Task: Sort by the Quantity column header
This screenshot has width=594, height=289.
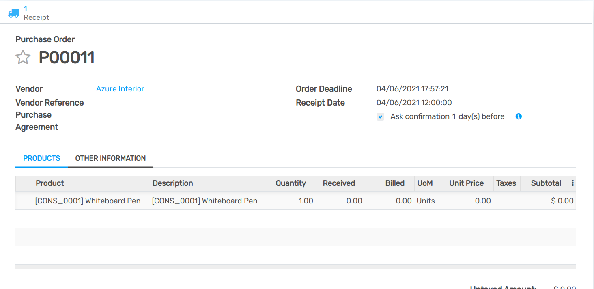Action: [x=291, y=183]
